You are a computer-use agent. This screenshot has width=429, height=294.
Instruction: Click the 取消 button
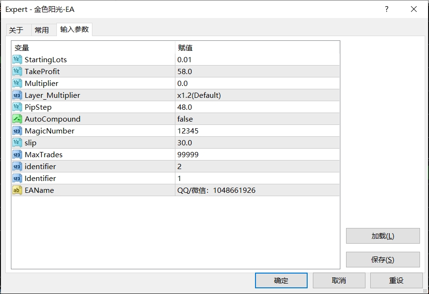(x=339, y=280)
